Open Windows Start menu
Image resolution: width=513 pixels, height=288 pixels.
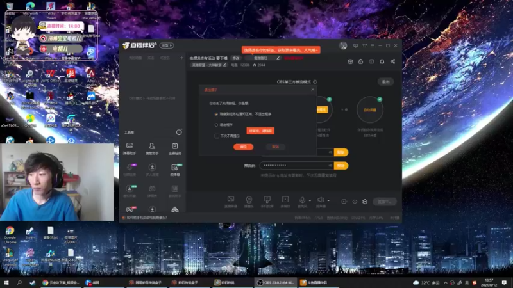6,282
